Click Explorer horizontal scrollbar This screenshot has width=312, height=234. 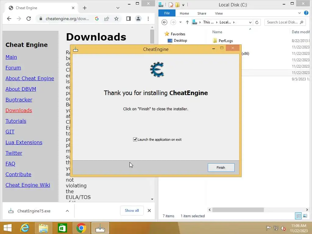pyautogui.click(x=238, y=210)
